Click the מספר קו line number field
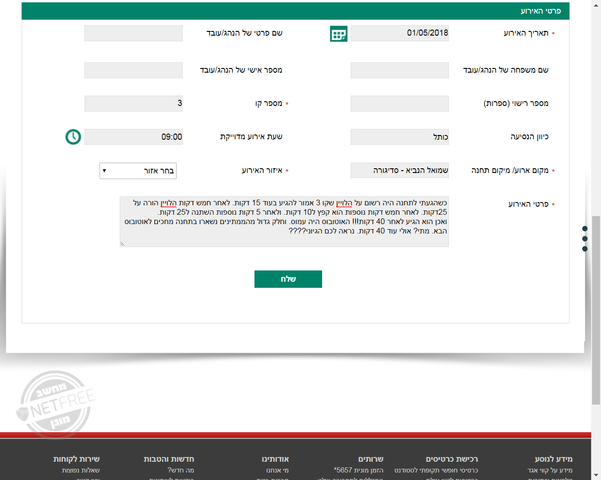 pos(133,104)
